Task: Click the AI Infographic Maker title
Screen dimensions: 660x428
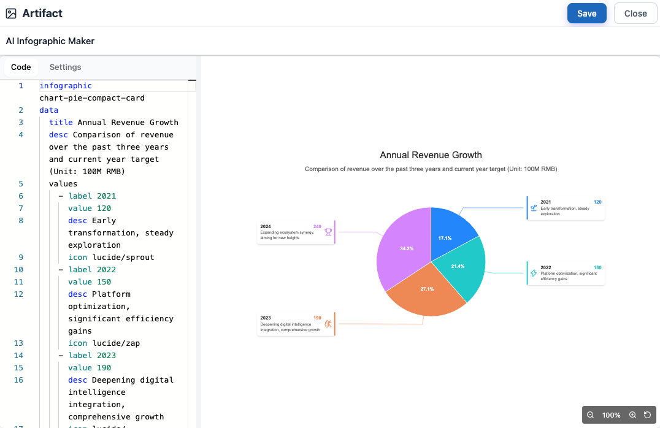Action: (50, 41)
